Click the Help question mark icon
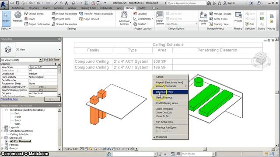 tap(259, 3)
